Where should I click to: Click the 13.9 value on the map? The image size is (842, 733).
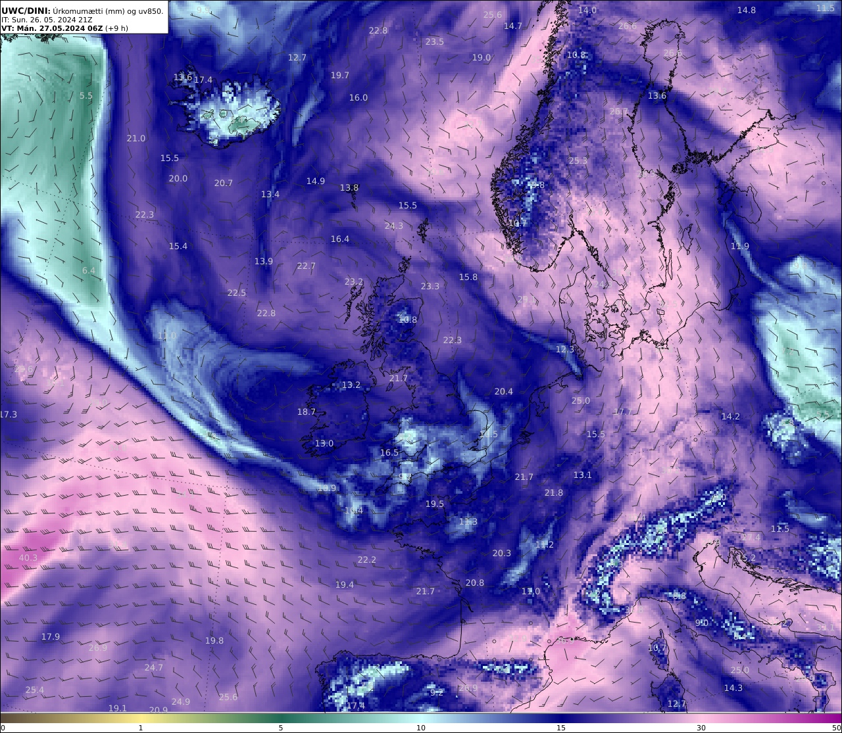(x=263, y=261)
